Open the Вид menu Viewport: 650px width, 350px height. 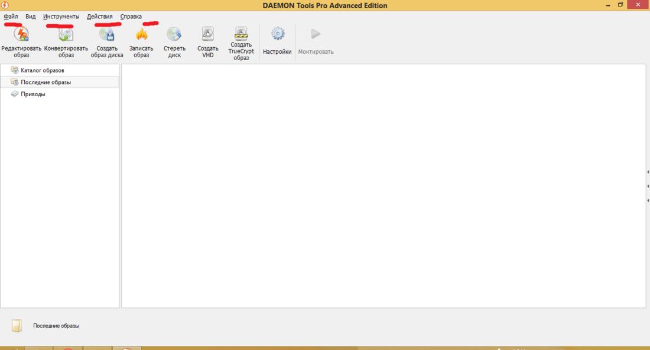(x=31, y=17)
